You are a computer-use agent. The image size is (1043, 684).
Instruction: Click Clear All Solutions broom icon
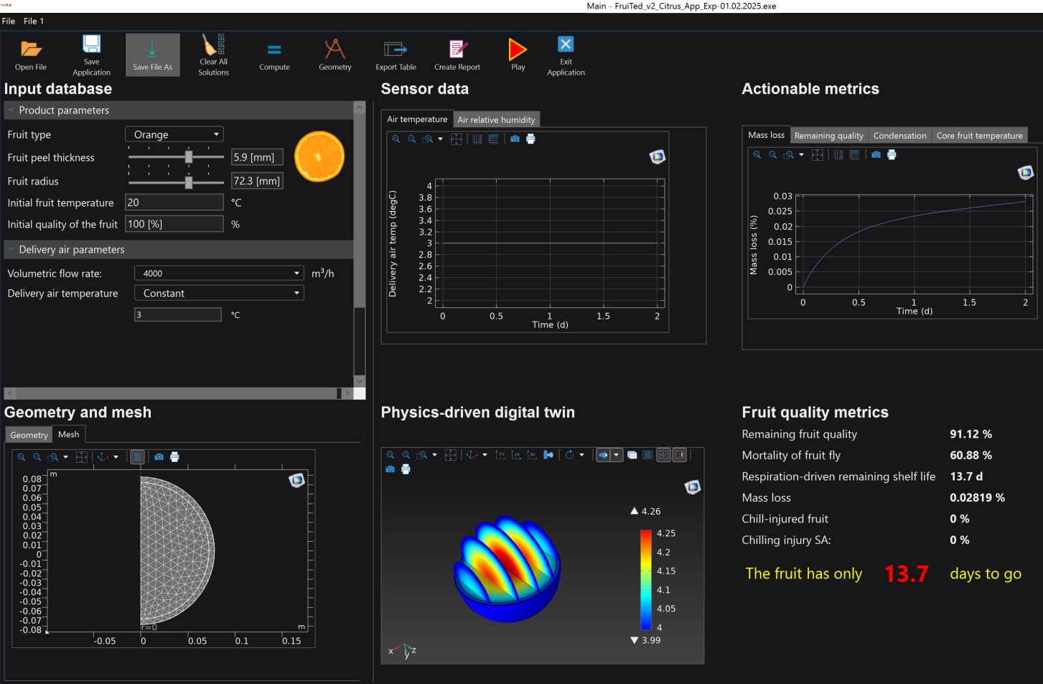(x=213, y=45)
